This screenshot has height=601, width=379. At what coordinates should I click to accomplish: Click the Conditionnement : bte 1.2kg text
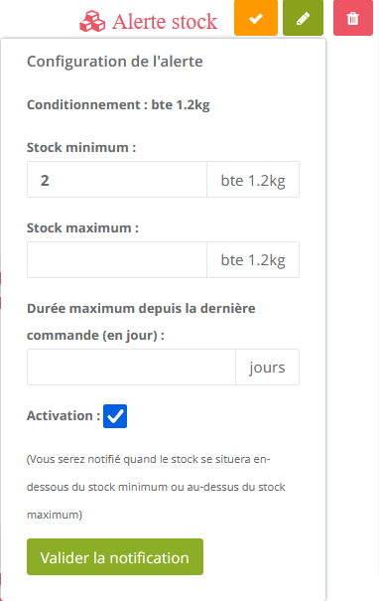[x=118, y=105]
